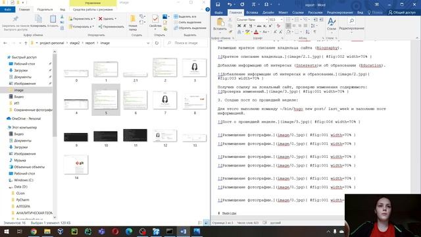Switch Explorer to large thumbnails view
Screen dimensions: 421x237
click(x=206, y=223)
